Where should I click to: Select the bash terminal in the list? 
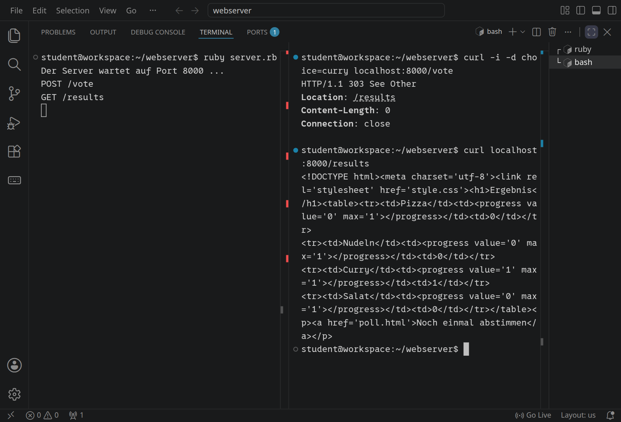(585, 62)
